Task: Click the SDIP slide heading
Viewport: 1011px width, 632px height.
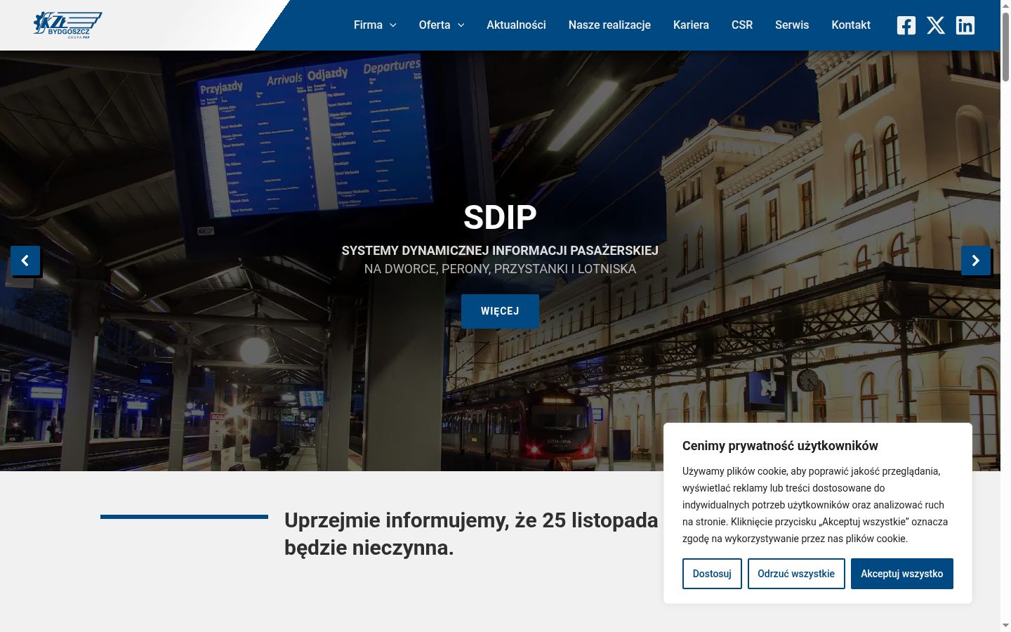Action: click(500, 218)
